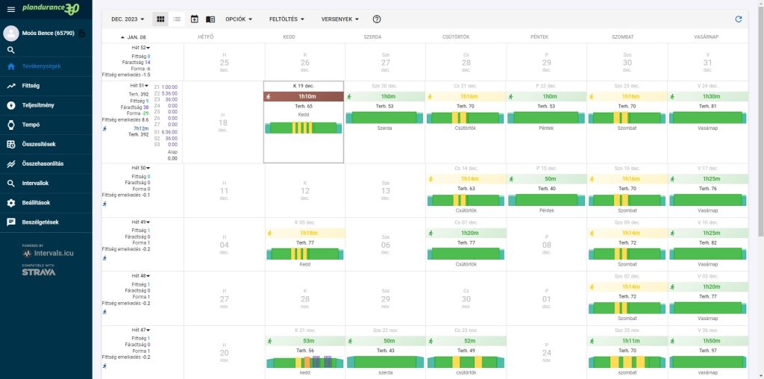Viewport: 764px width, 379px height.
Task: Switch to calendar grid view
Action: click(160, 19)
